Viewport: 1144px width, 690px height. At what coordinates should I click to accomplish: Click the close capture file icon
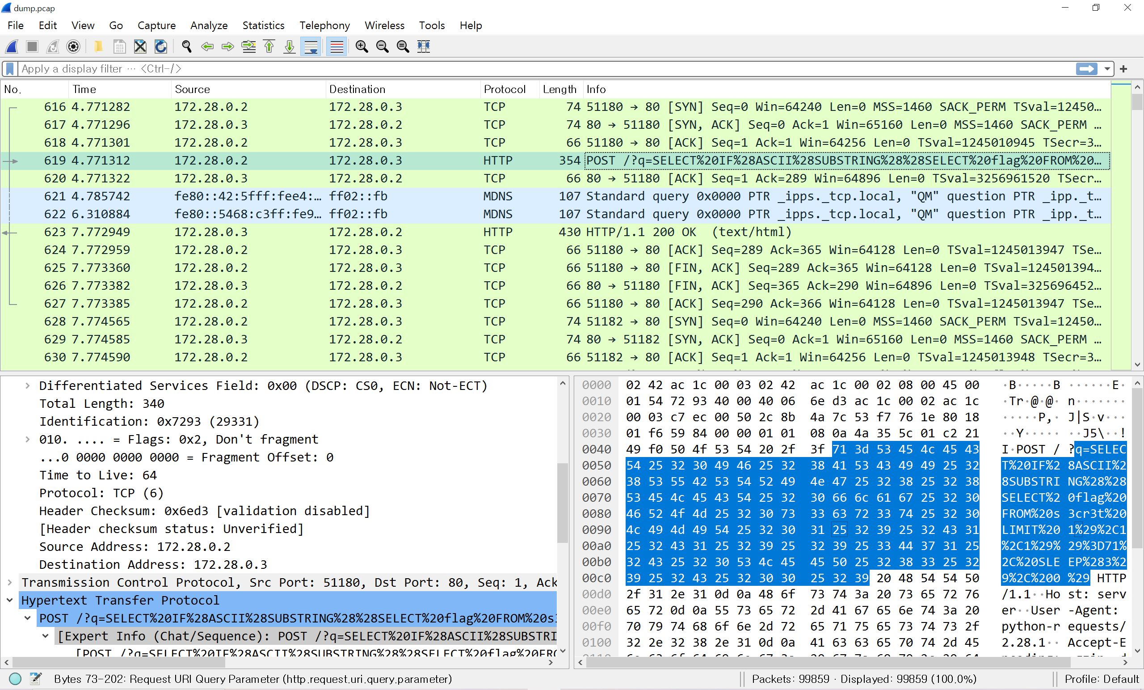pyautogui.click(x=140, y=47)
